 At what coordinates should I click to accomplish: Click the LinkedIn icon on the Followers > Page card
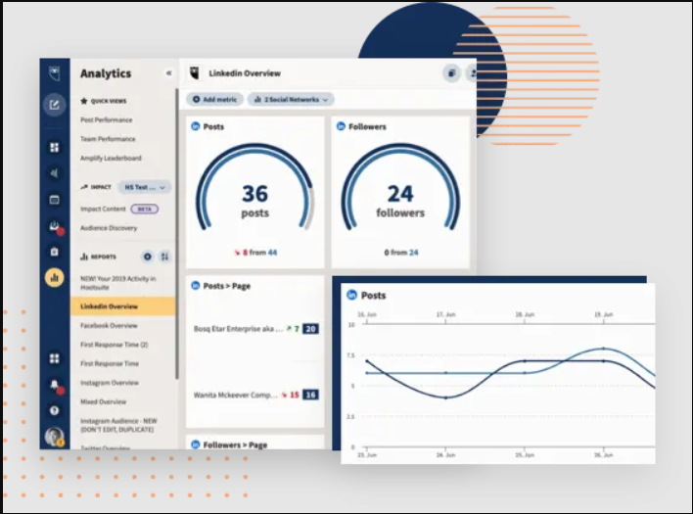[196, 444]
